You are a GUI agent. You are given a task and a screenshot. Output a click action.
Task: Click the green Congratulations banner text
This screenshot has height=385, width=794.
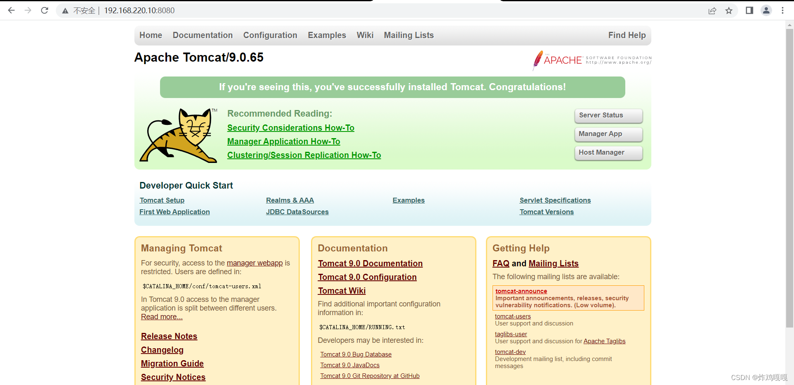[x=392, y=87]
